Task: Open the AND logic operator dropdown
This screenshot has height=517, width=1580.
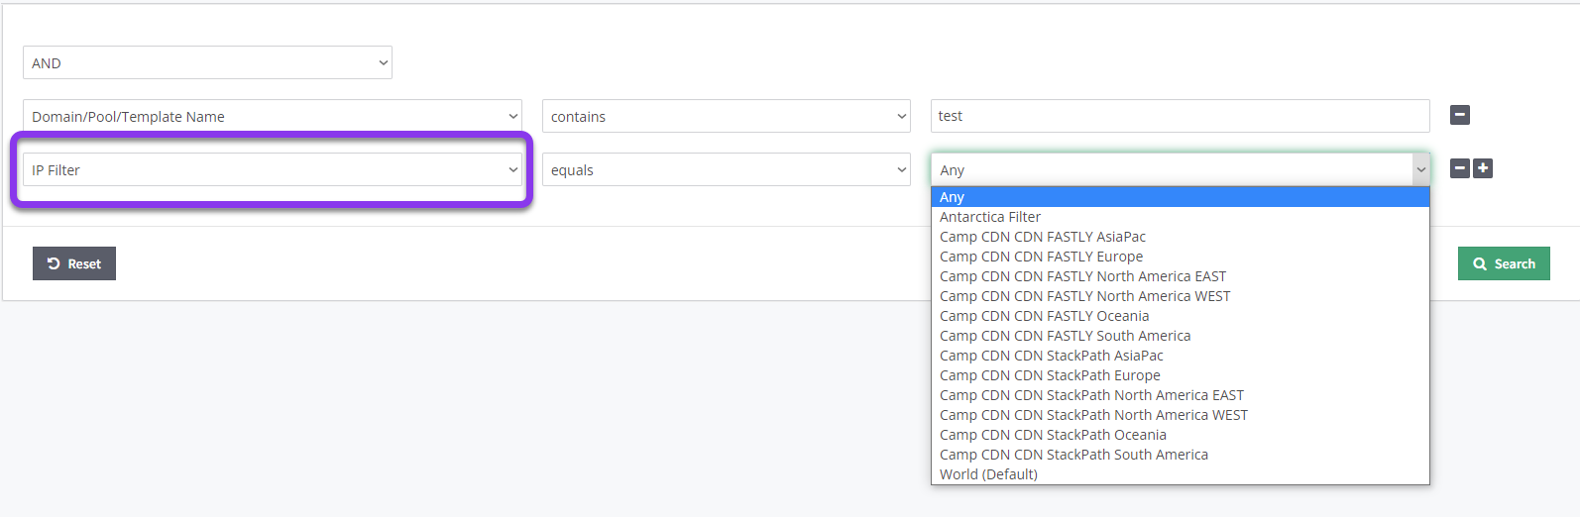Action: click(x=207, y=62)
